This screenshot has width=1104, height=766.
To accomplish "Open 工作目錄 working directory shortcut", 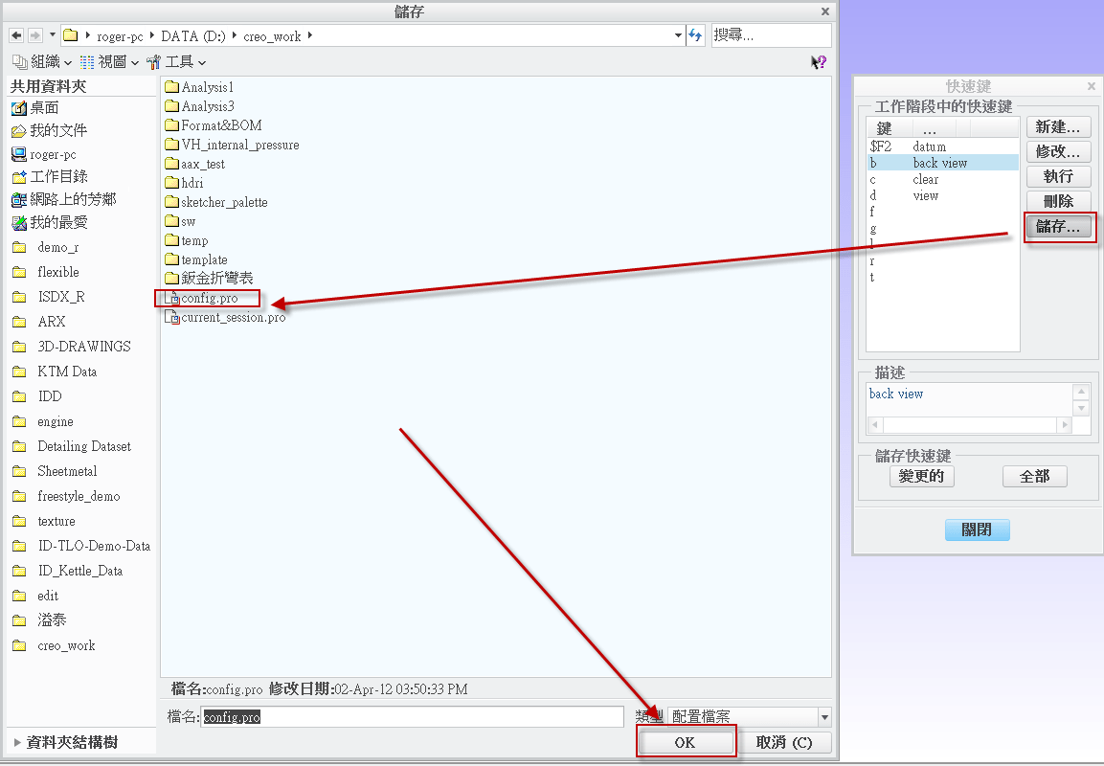I will tap(58, 177).
